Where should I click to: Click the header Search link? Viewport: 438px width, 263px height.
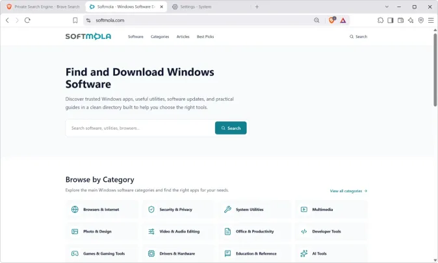pyautogui.click(x=358, y=36)
